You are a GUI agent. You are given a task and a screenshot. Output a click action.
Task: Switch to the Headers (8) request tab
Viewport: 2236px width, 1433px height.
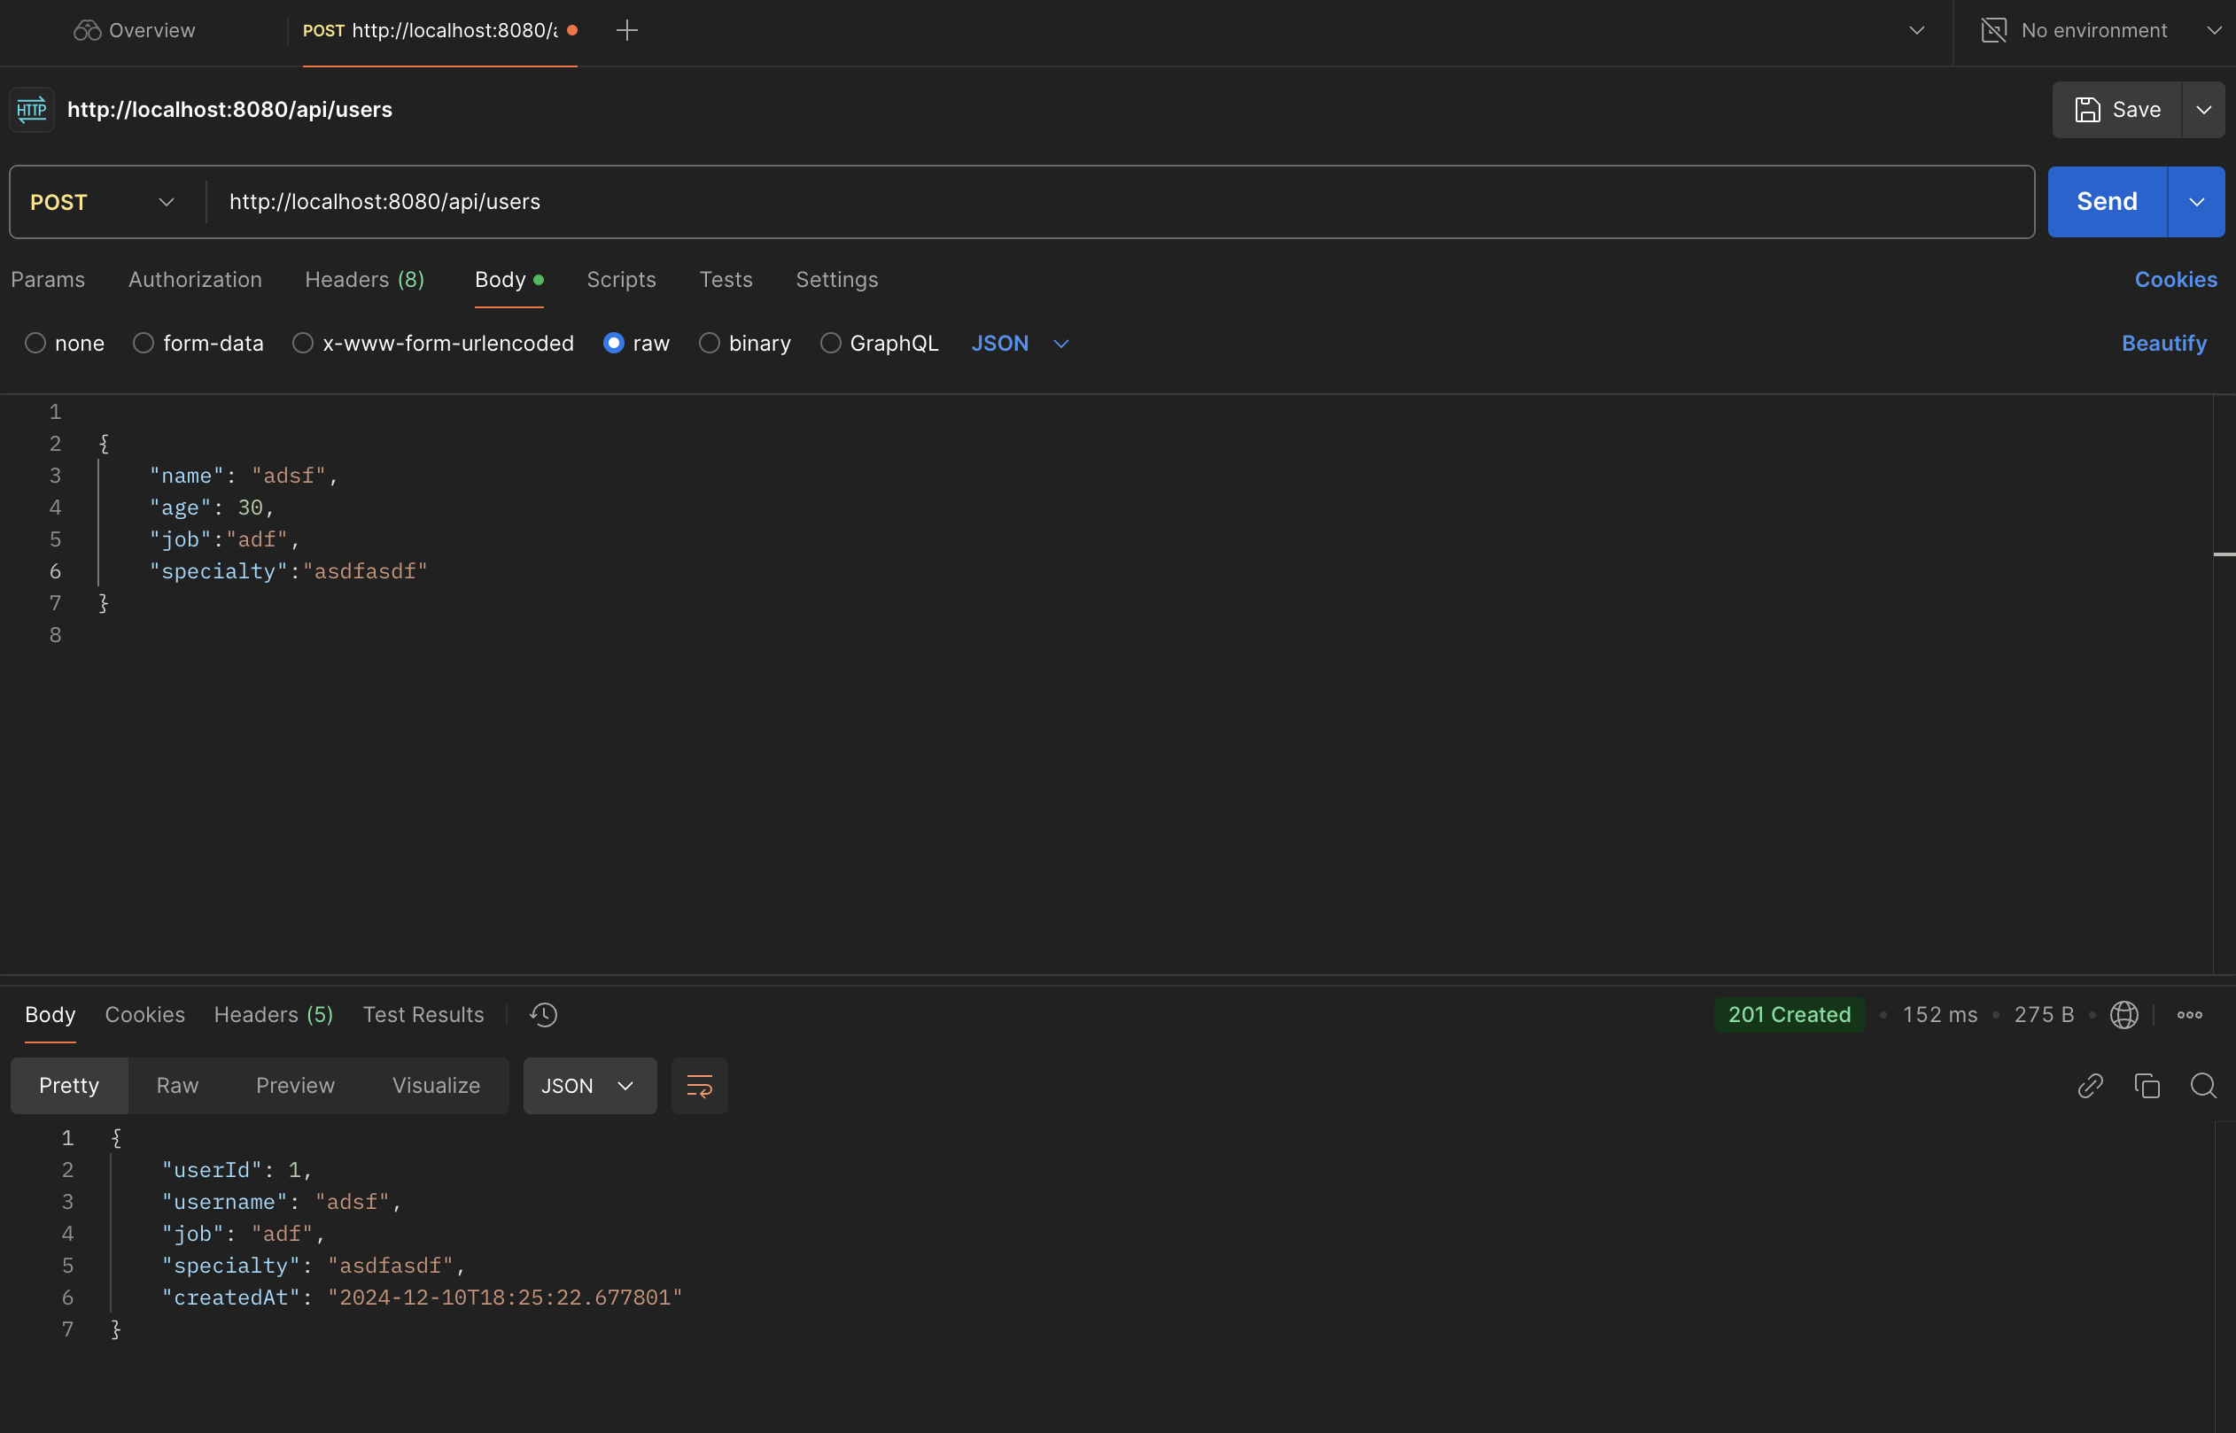(x=364, y=279)
